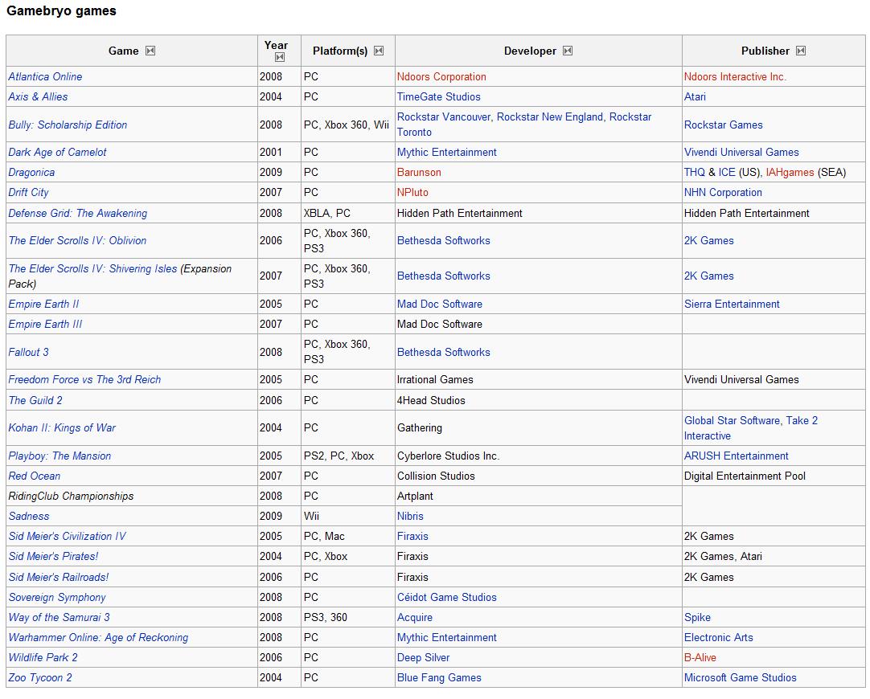Sort table by Game column icon

(x=150, y=51)
